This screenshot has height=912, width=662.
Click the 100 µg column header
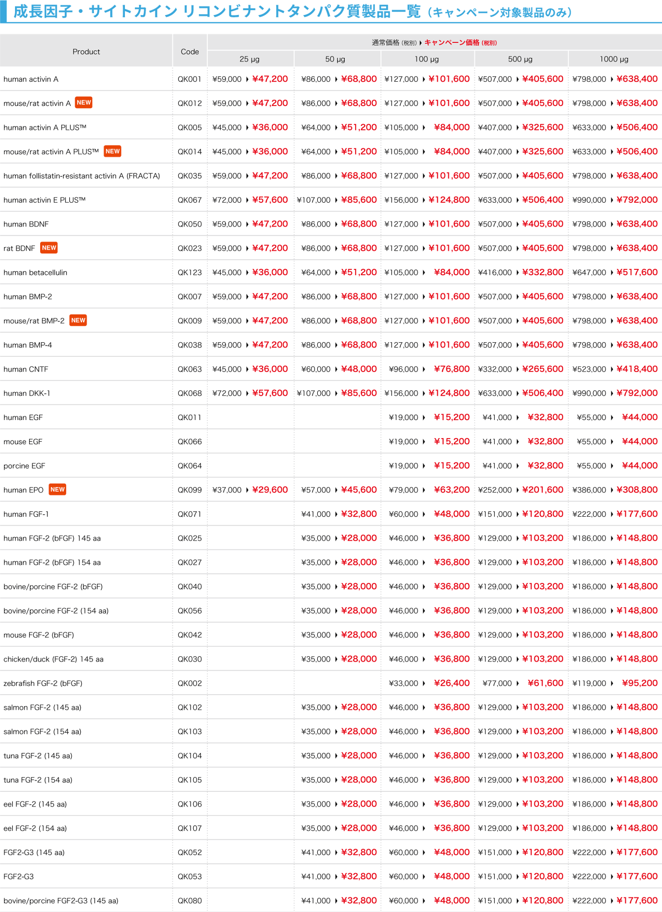[426, 59]
